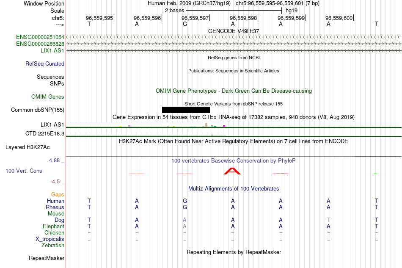Click the 100 Vert. Cons label
The width and height of the screenshot is (402, 268).
point(24,171)
